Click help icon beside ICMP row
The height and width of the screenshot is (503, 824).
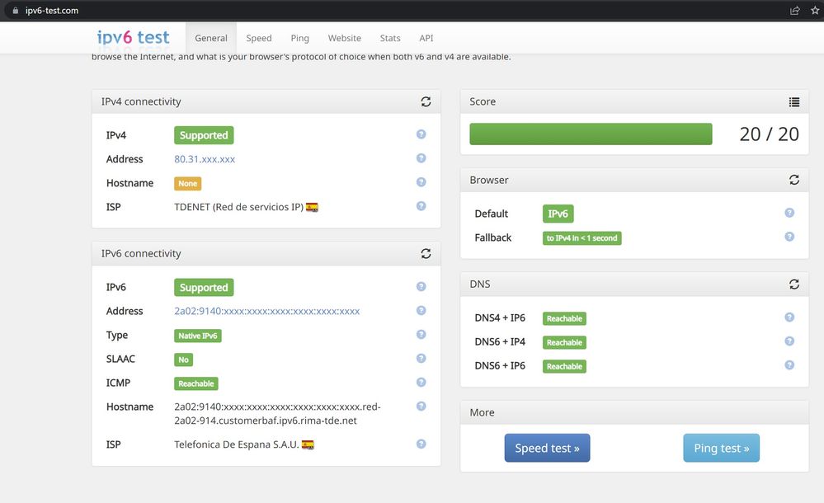click(421, 383)
